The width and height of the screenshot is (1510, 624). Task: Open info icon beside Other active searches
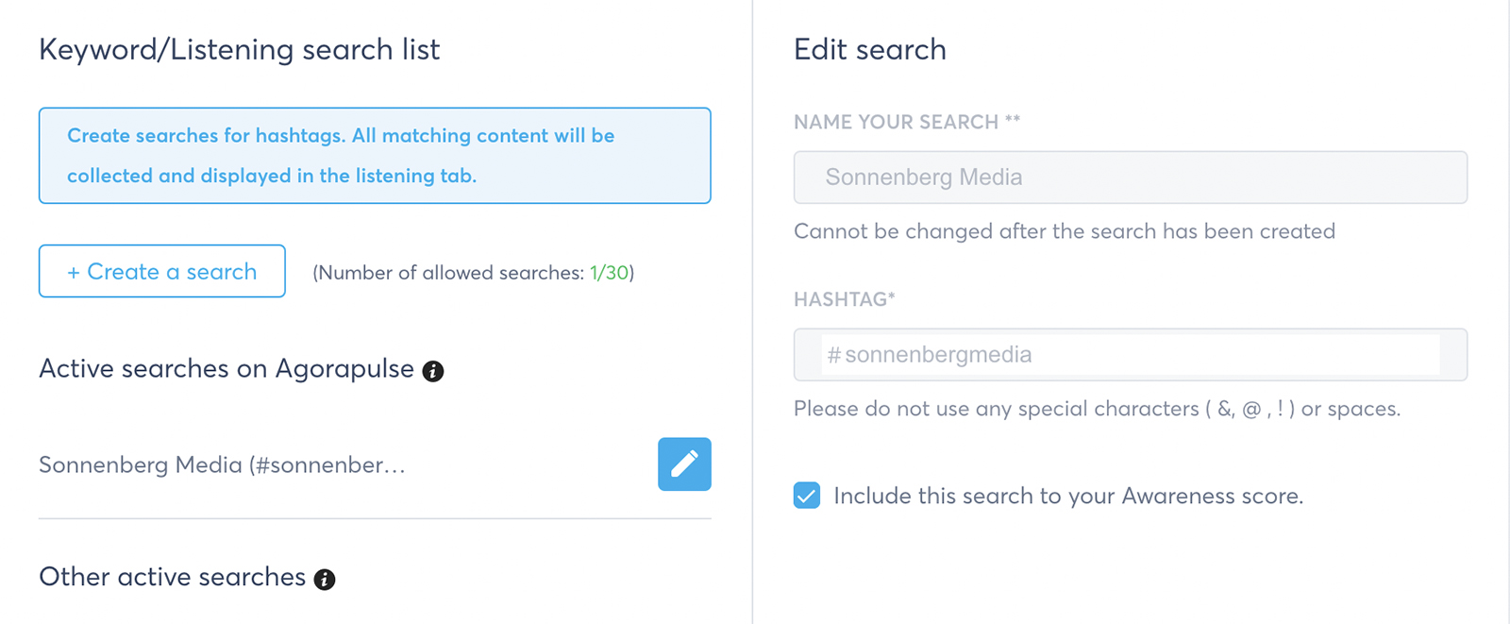[325, 580]
